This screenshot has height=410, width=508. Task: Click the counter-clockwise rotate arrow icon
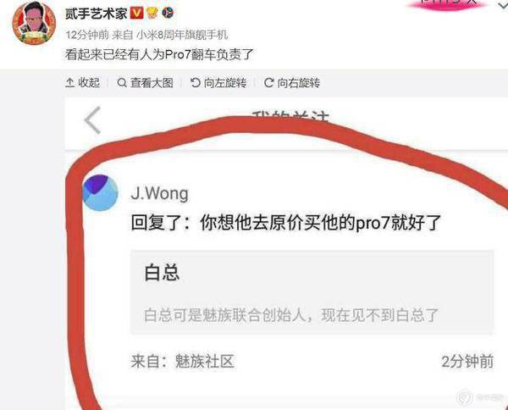196,83
